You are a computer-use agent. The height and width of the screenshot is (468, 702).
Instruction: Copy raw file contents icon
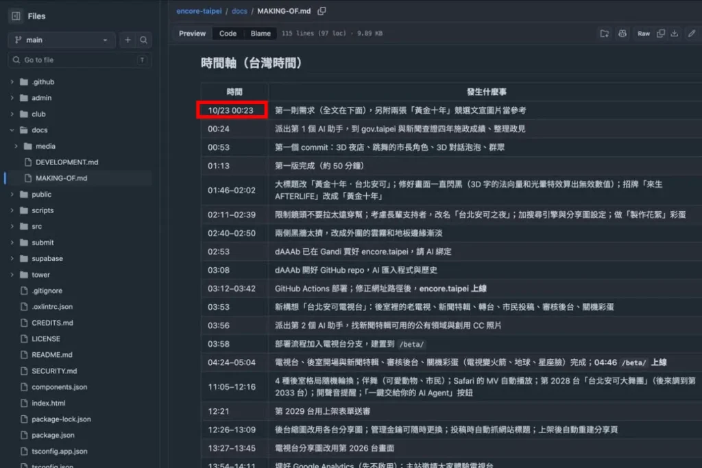click(661, 34)
